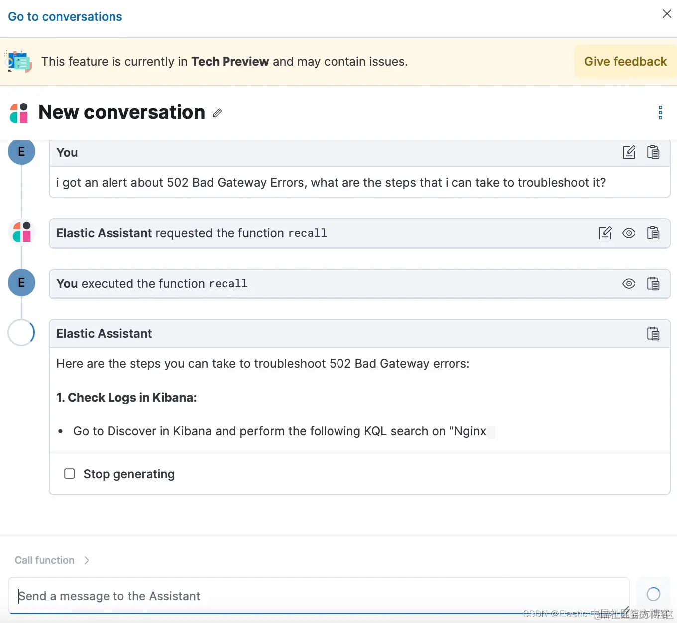Click the Elastic Assistant logo beside title
The image size is (677, 623).
(x=19, y=113)
